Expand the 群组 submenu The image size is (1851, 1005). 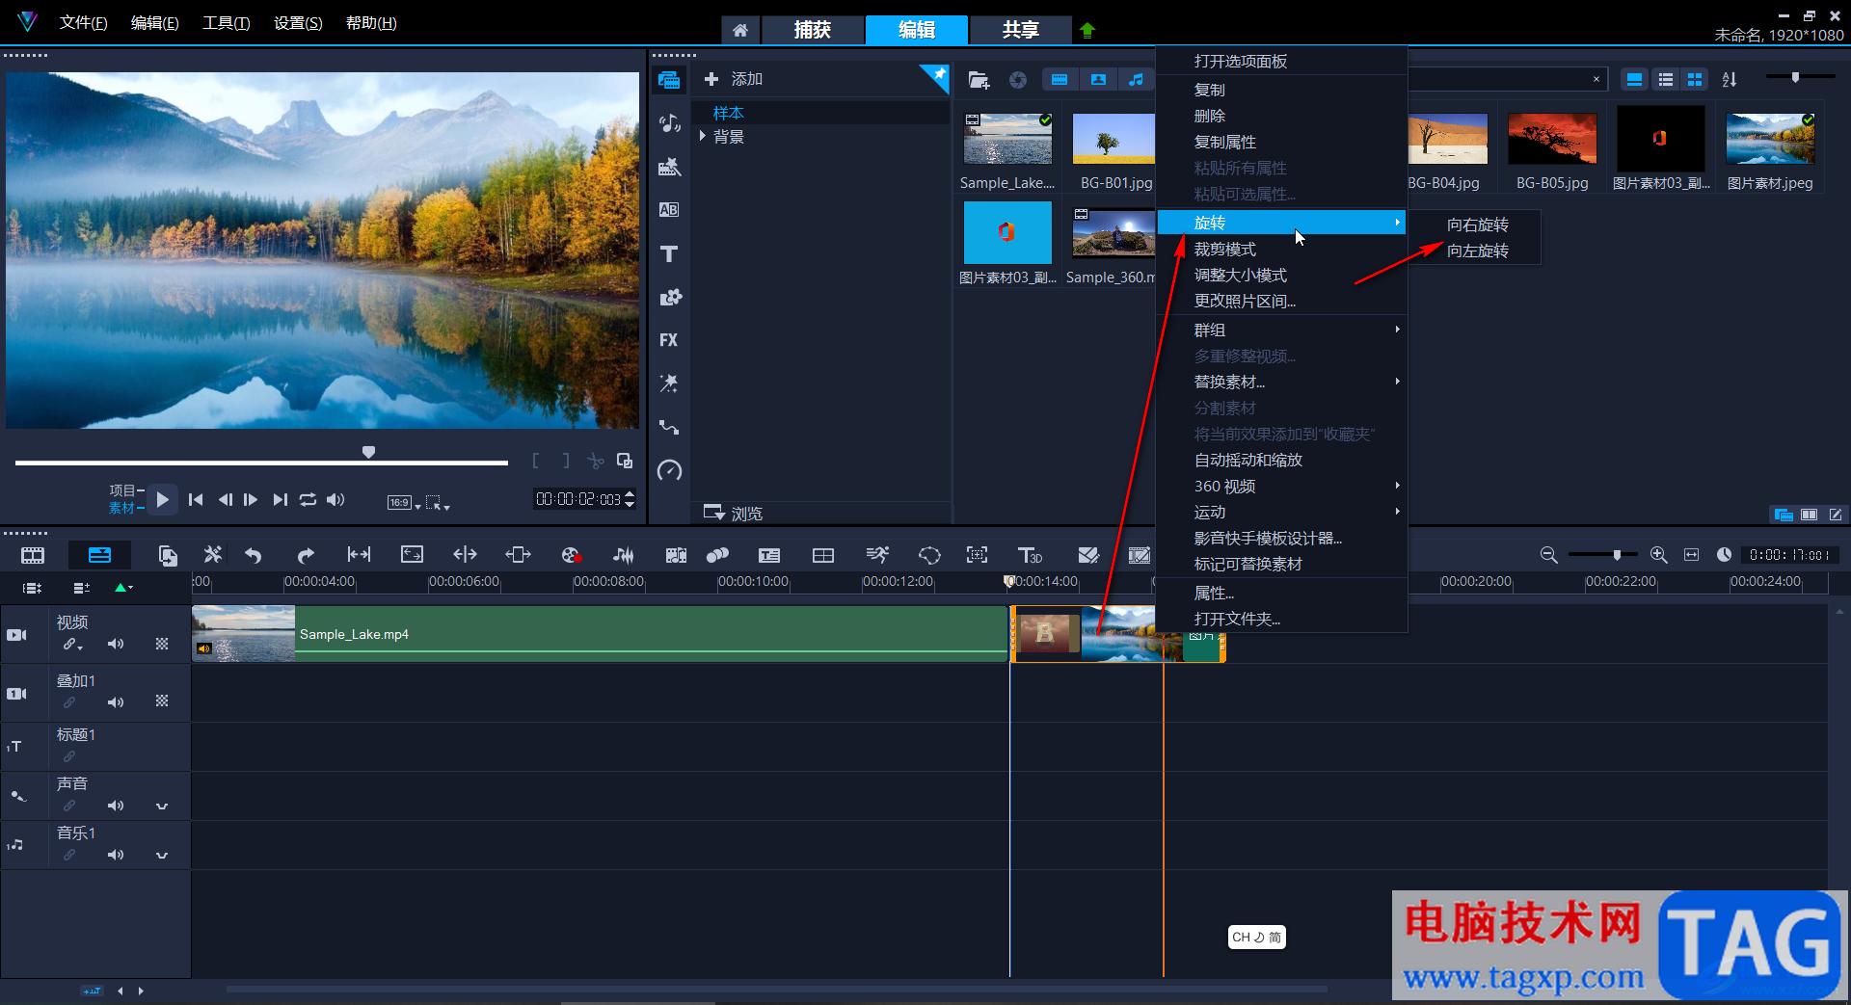coord(1282,330)
